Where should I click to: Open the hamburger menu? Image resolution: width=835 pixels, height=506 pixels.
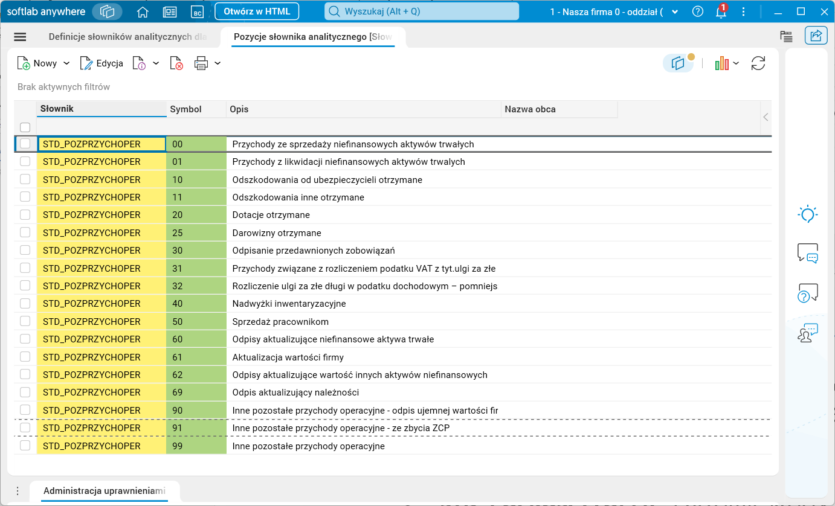coord(20,37)
